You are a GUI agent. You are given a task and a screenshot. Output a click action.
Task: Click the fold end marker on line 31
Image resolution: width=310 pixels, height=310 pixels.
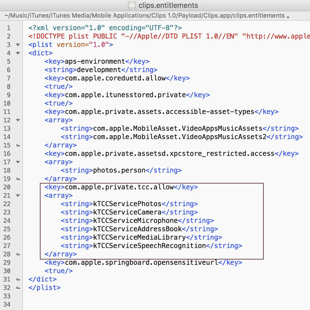click(x=18, y=279)
